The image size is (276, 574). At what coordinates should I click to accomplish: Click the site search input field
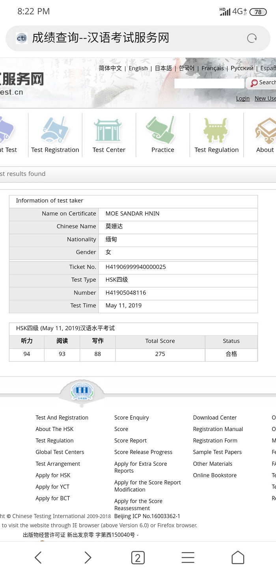[209, 83]
